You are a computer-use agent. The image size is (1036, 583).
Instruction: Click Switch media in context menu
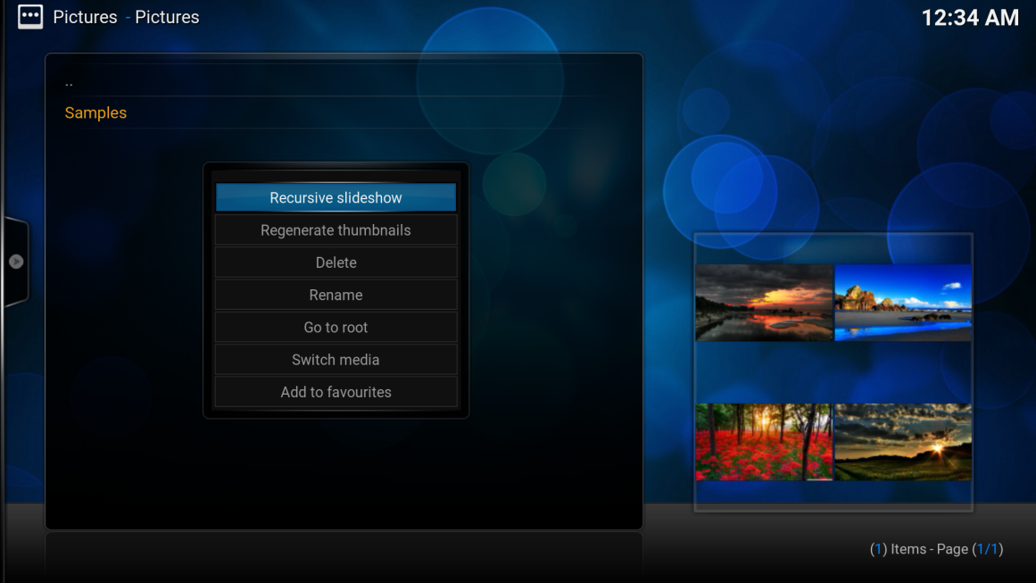pos(336,360)
